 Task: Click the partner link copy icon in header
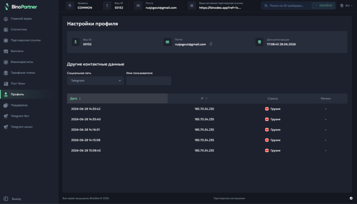click(x=192, y=6)
